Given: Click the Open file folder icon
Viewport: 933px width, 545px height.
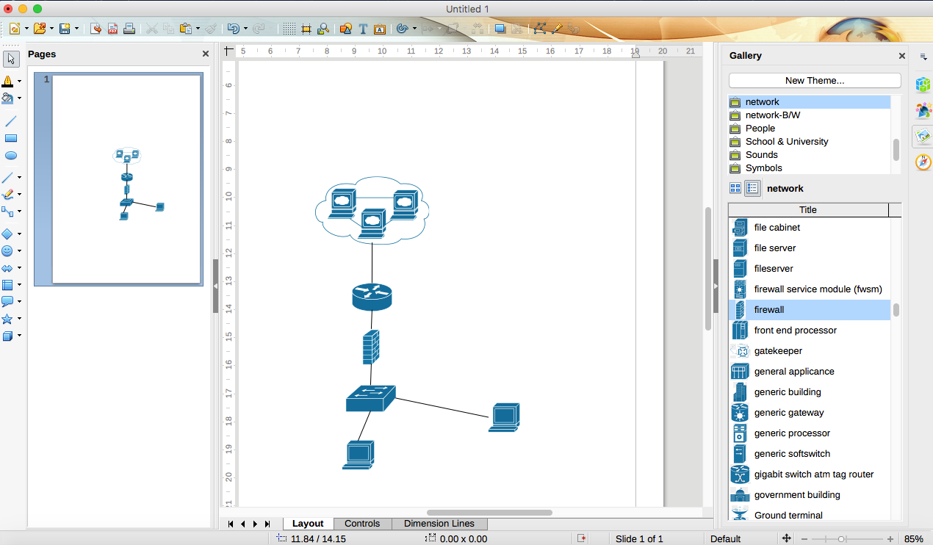Looking at the screenshot, I should [40, 29].
